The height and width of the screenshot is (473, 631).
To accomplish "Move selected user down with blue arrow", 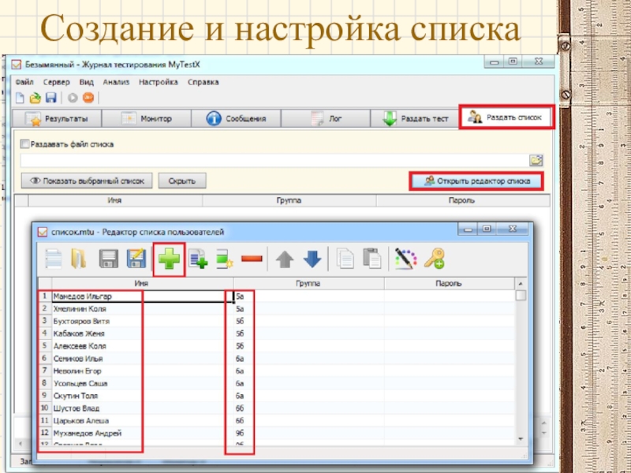I will point(312,259).
